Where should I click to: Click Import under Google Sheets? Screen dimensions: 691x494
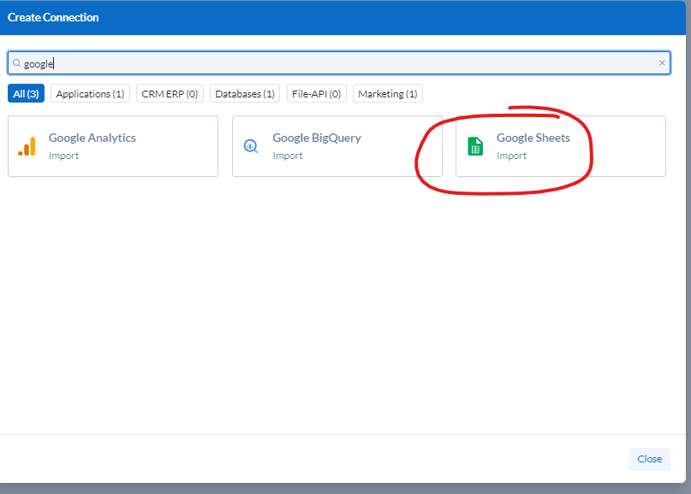[512, 156]
